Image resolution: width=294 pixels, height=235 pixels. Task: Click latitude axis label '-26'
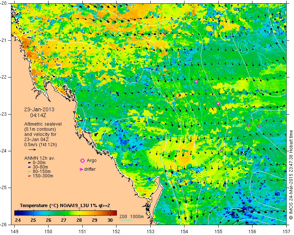click(x=4, y=224)
